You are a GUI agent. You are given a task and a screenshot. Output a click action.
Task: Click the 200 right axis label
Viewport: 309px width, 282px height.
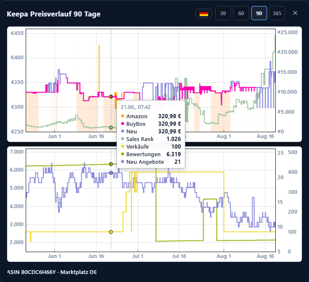(x=293, y=212)
